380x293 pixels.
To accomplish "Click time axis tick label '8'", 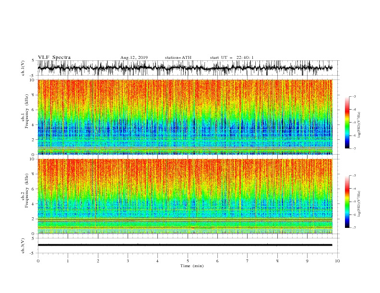I will coord(277,261).
